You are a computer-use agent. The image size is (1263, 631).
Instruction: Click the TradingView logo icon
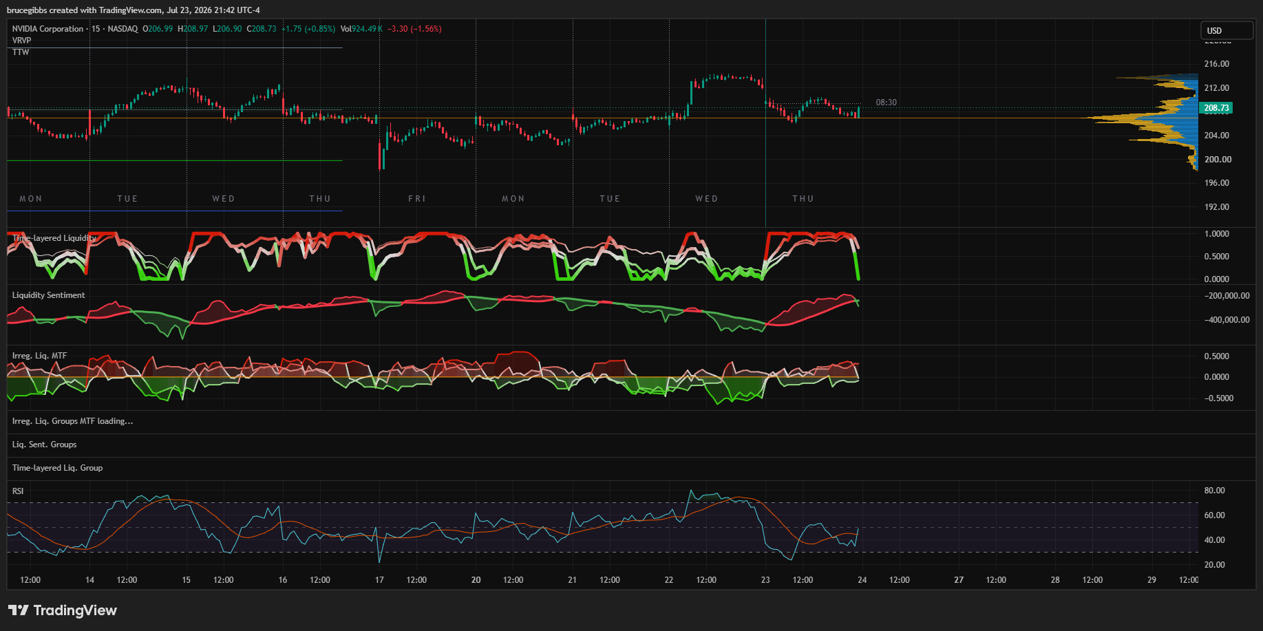pyautogui.click(x=19, y=610)
